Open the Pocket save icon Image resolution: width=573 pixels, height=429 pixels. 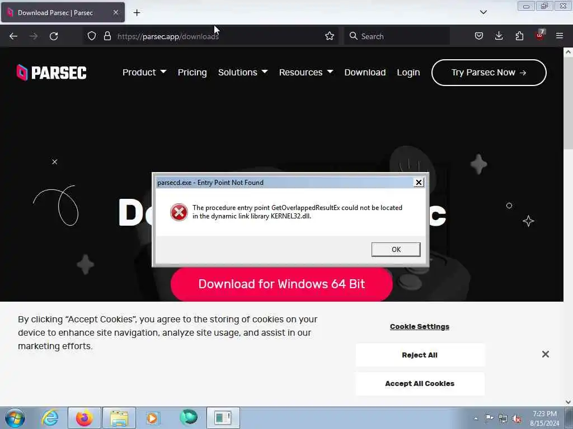point(479,36)
